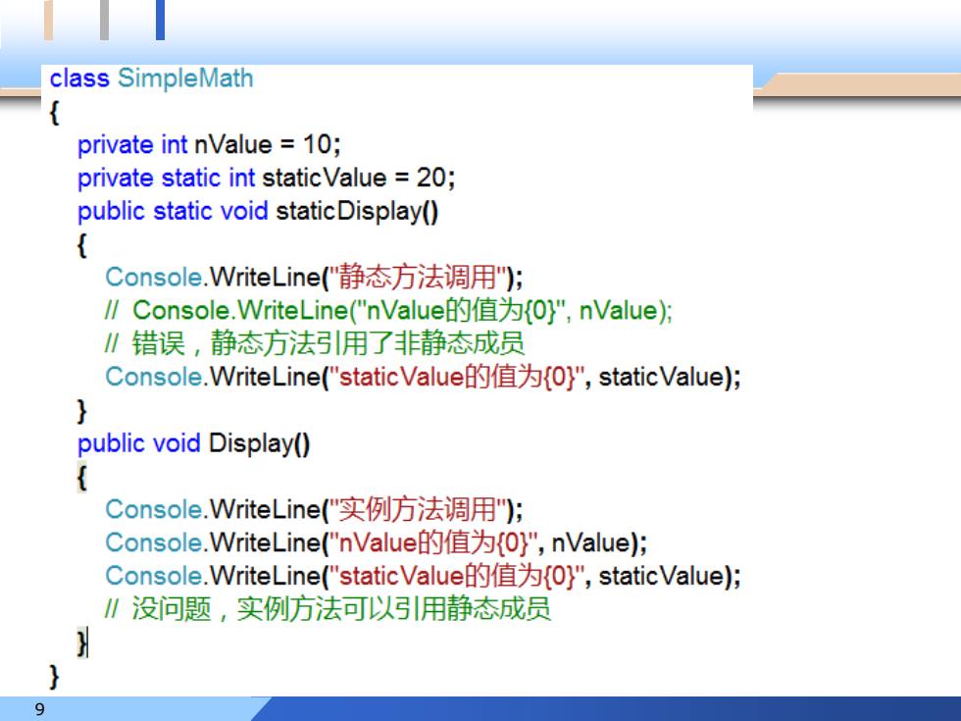Click the staticValue WriteLine inside the Display method
961x721 pixels.
423,576
